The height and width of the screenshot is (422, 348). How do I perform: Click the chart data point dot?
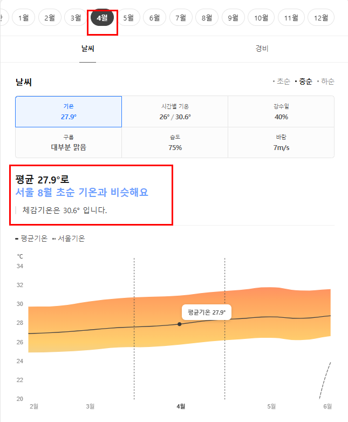tap(180, 324)
